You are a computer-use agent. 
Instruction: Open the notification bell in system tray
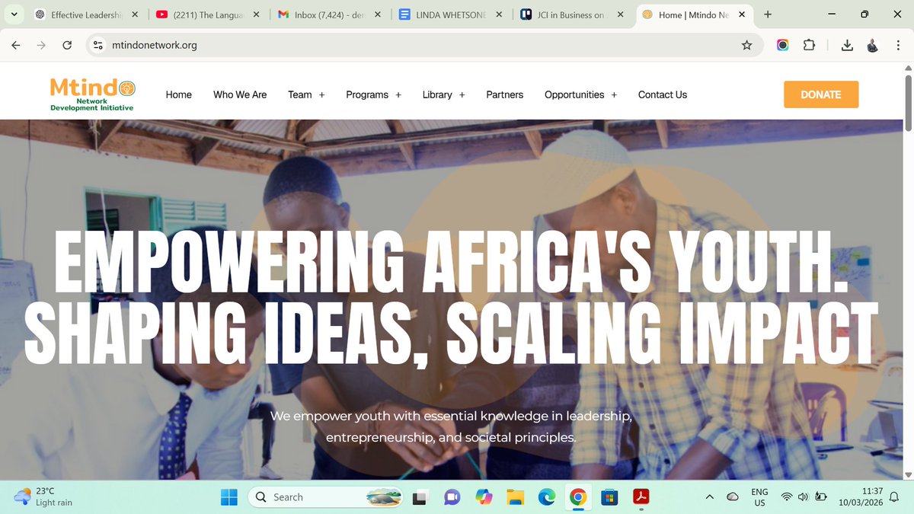coord(893,496)
